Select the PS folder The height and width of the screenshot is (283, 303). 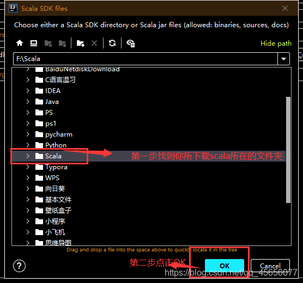[x=44, y=112]
